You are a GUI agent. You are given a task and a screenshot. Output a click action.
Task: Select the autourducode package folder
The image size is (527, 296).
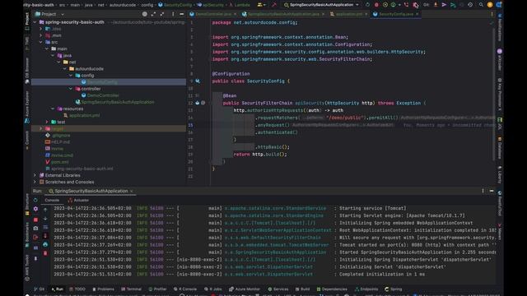89,69
